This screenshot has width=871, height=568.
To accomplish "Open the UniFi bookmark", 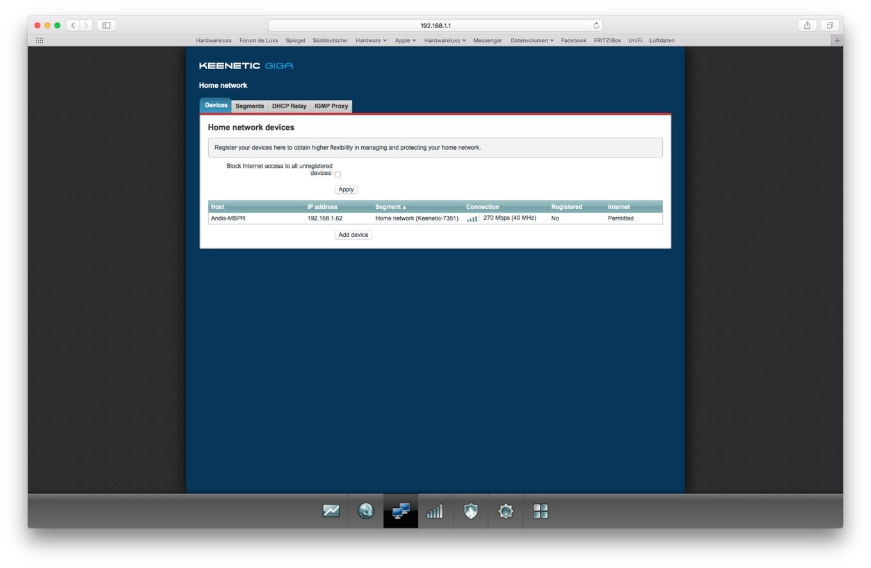I will (x=635, y=40).
